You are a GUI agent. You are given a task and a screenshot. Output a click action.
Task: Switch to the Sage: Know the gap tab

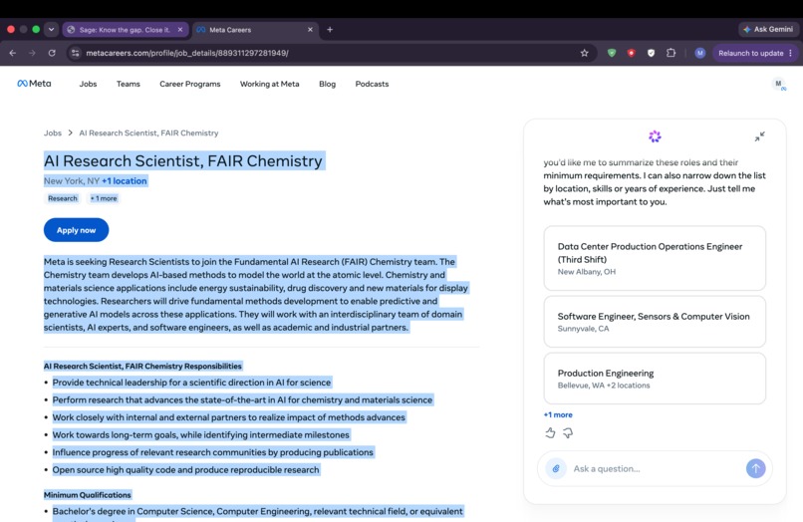[x=125, y=30]
